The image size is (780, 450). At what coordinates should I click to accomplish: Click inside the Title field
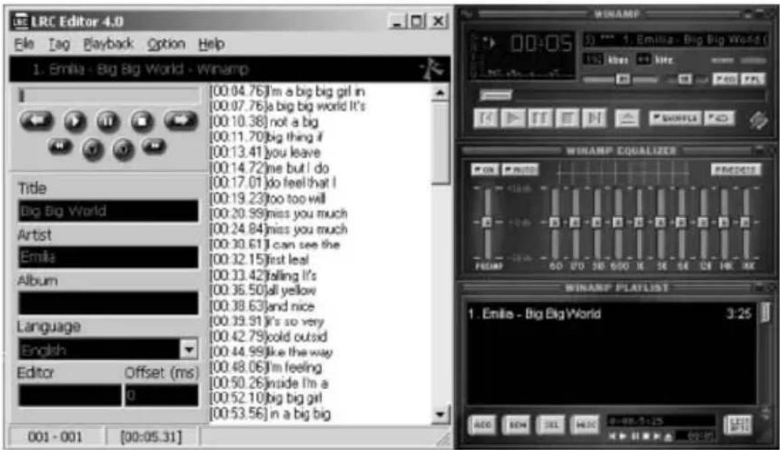[108, 210]
